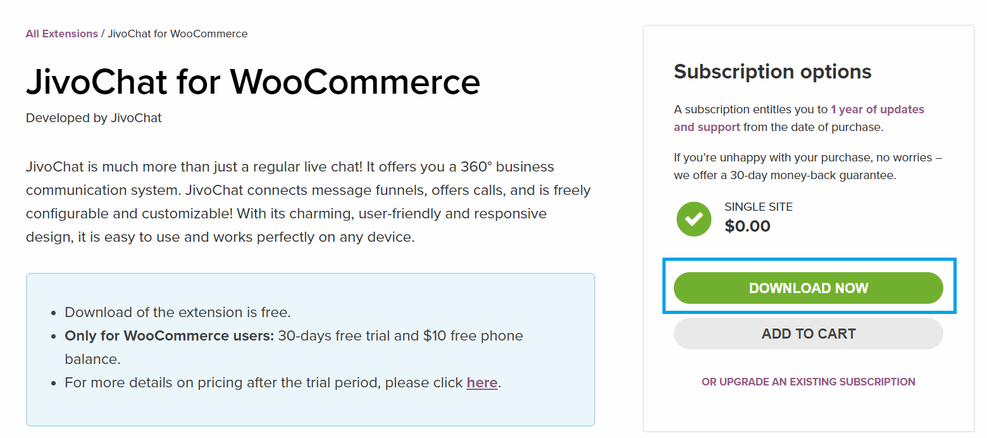This screenshot has width=987, height=438.
Task: Click the 'Download of the extension is free' bullet
Action: pyautogui.click(x=178, y=312)
